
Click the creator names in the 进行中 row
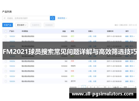pyautogui.click(x=92, y=81)
